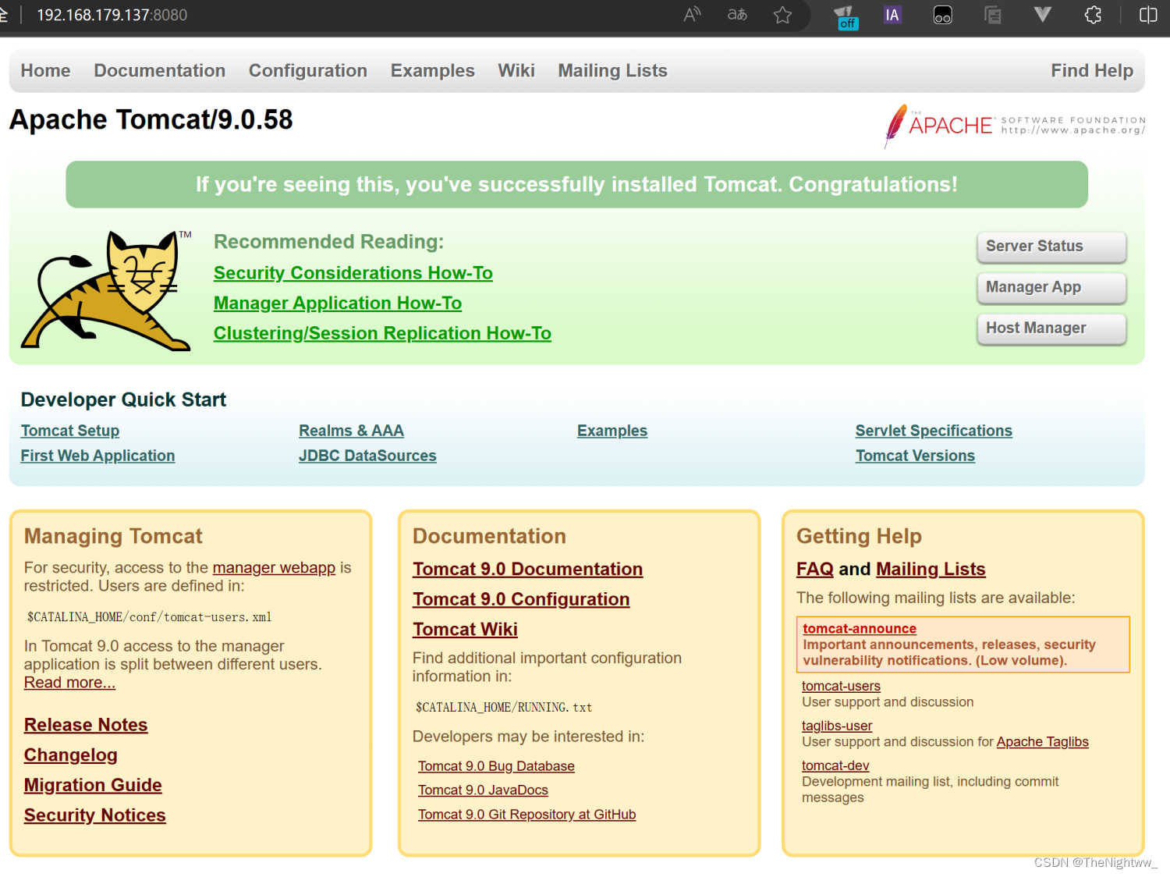Open the extension showing 'off' badge

[x=845, y=16]
